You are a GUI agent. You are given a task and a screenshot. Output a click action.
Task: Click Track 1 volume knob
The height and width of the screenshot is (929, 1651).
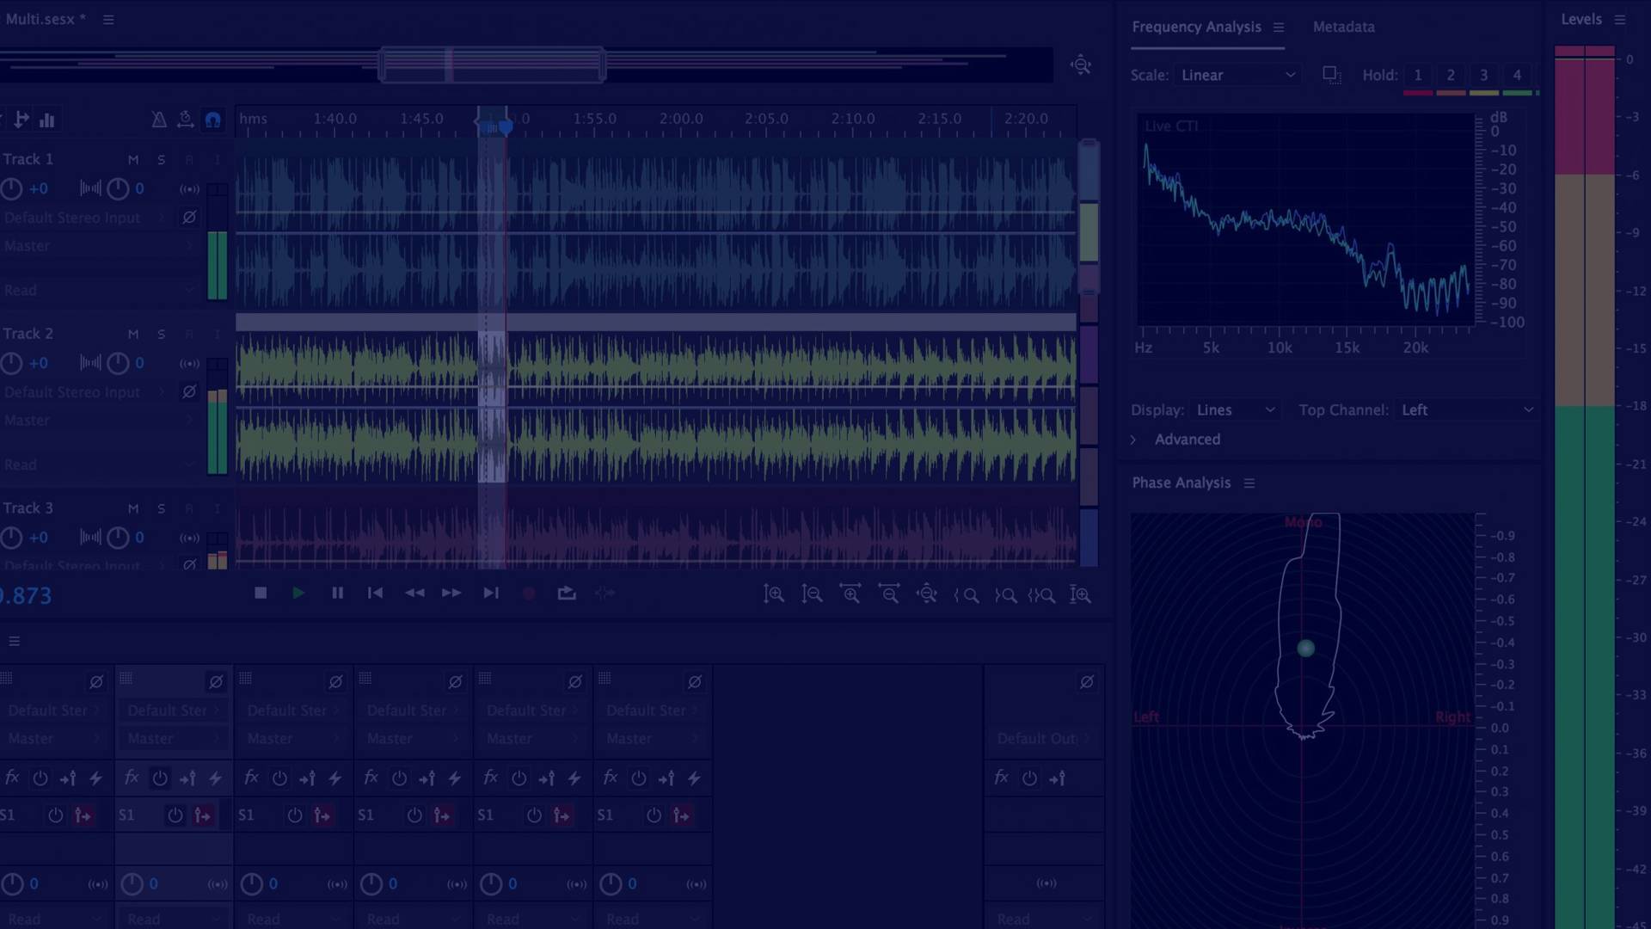click(x=11, y=189)
